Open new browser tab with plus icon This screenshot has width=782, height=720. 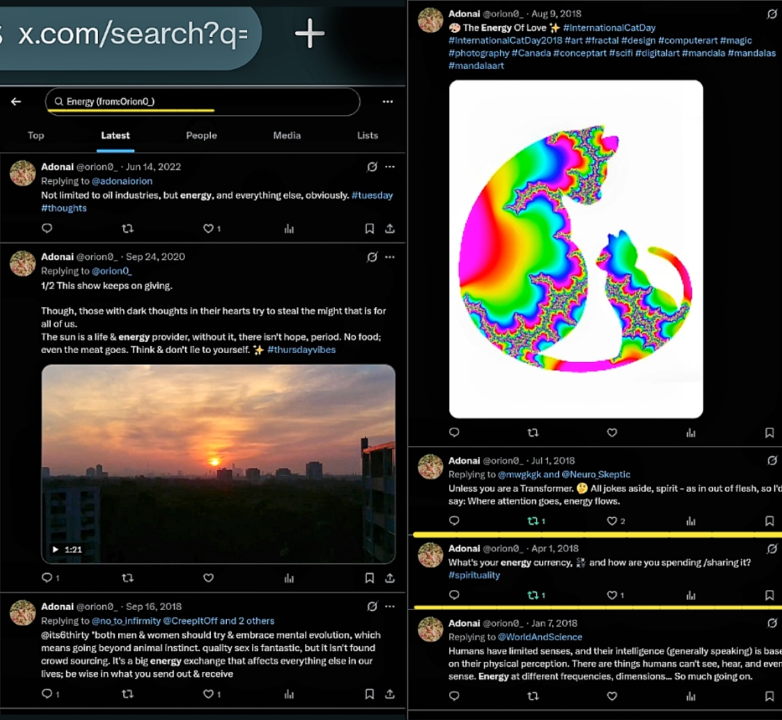click(309, 34)
